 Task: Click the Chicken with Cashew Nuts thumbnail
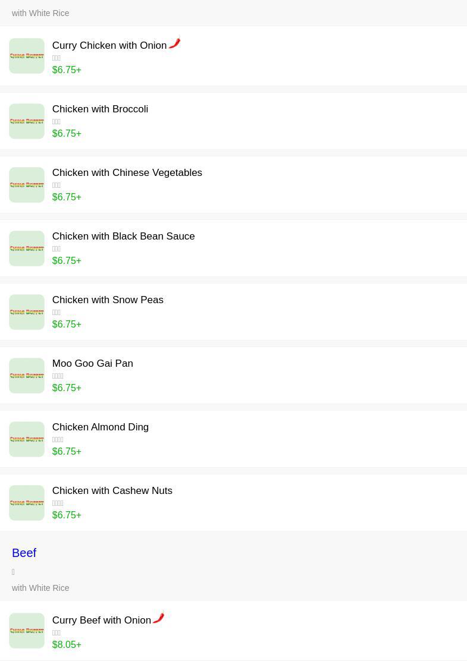point(27,503)
